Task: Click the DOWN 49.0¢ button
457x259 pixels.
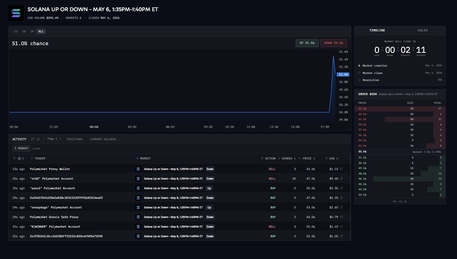Action: 334,43
